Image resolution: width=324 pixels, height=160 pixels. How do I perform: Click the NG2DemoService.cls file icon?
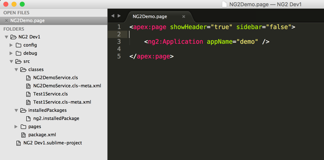28,78
